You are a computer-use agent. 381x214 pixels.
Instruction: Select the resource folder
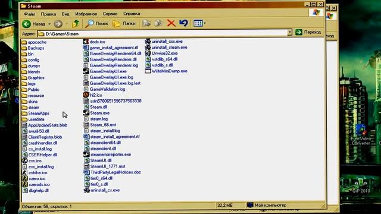(33, 96)
